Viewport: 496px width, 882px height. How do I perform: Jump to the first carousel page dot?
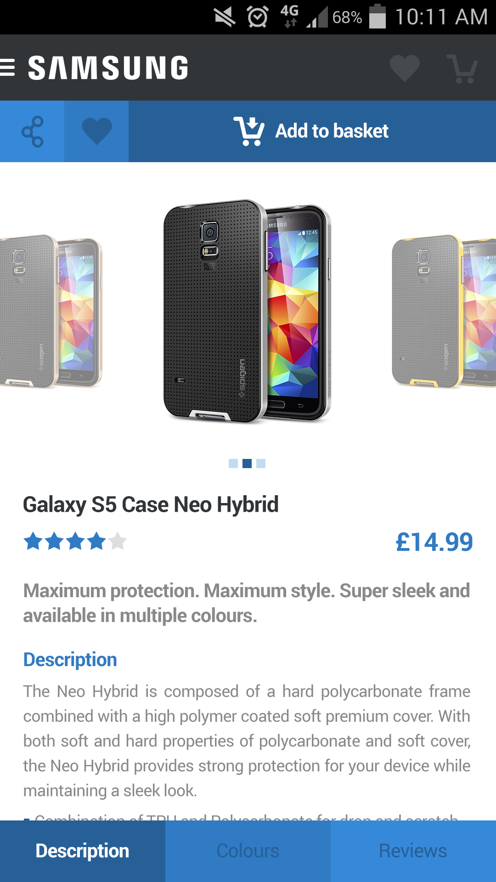(233, 464)
